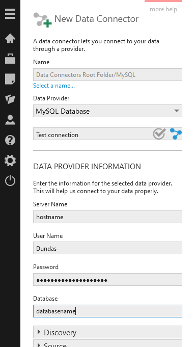Open Notes icon in sidebar
The image size is (194, 347).
pyautogui.click(x=10, y=79)
